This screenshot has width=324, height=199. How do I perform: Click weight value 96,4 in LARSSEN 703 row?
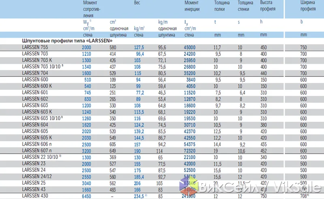coord(140,54)
